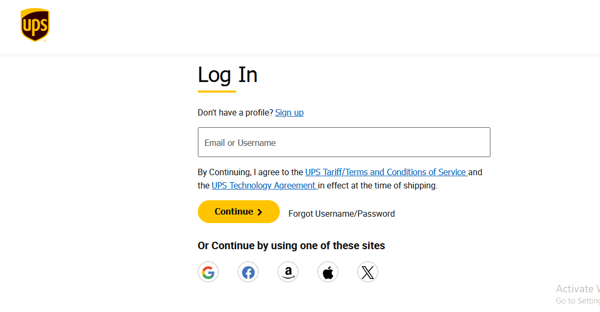
Task: Continue with Google sign-in icon
Action: click(x=208, y=273)
